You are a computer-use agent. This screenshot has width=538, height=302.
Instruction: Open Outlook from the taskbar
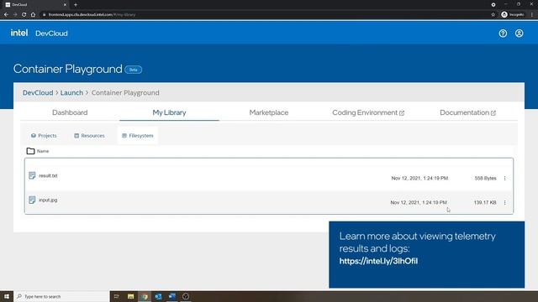point(158,296)
